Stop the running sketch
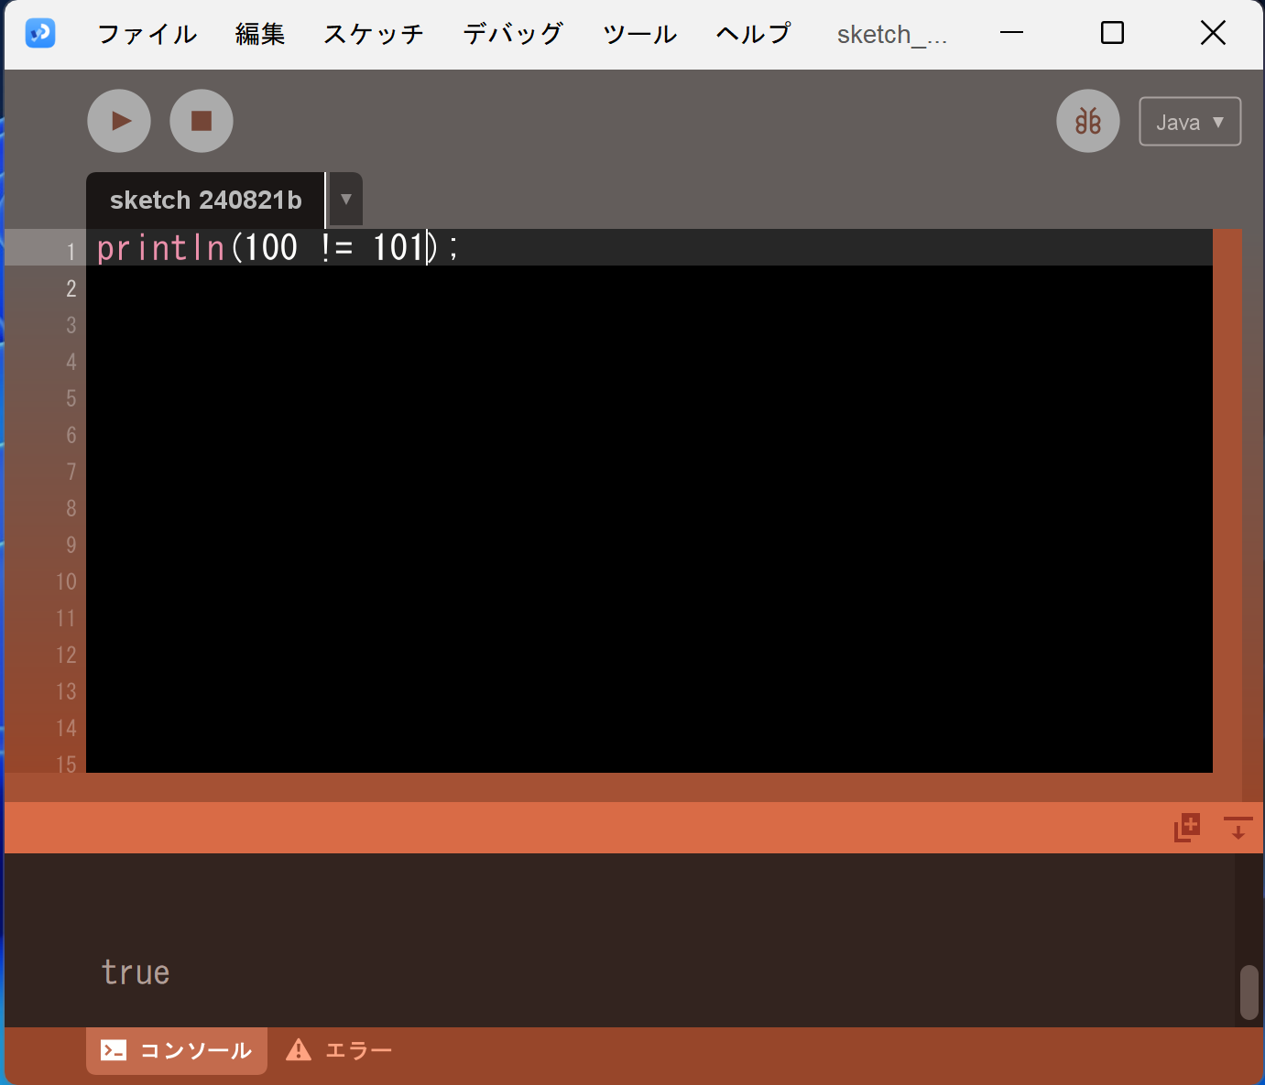Viewport: 1265px width, 1085px height. click(202, 121)
